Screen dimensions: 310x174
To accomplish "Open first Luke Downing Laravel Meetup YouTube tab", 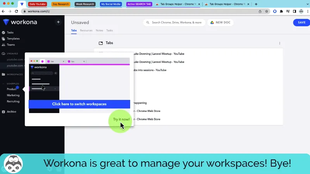I will (159, 54).
